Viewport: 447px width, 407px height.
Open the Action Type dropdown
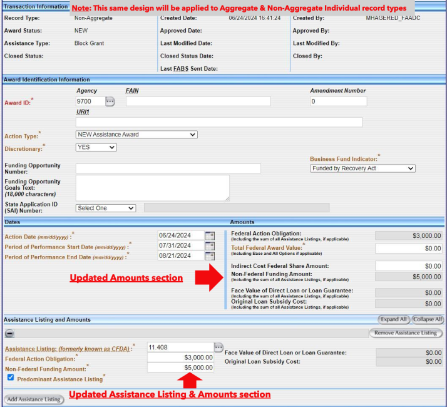pyautogui.click(x=136, y=135)
